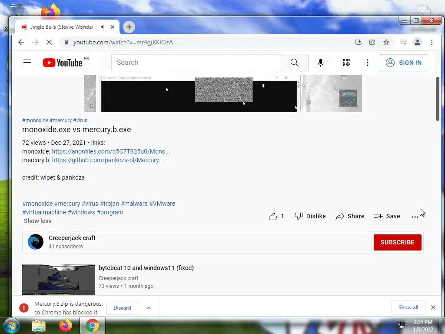Open the github Mercury link
This screenshot has height=334, width=445.
pyautogui.click(x=107, y=160)
